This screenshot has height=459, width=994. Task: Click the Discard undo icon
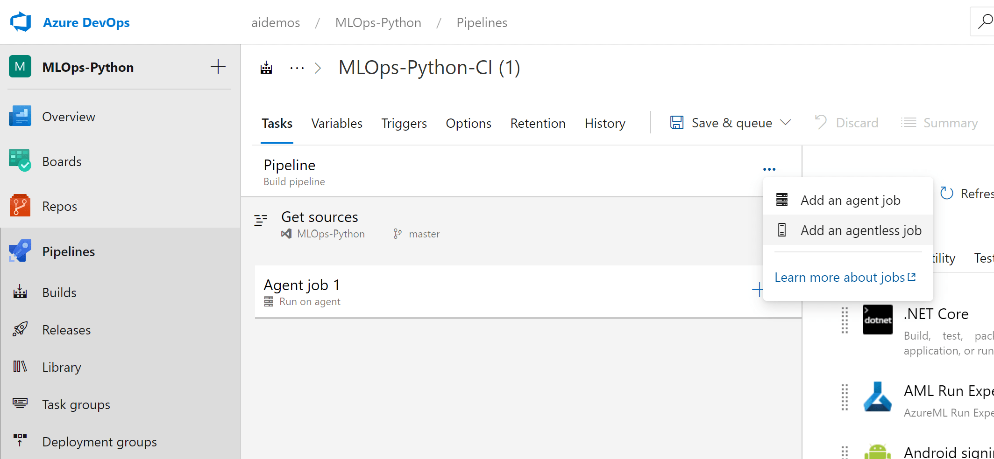821,123
